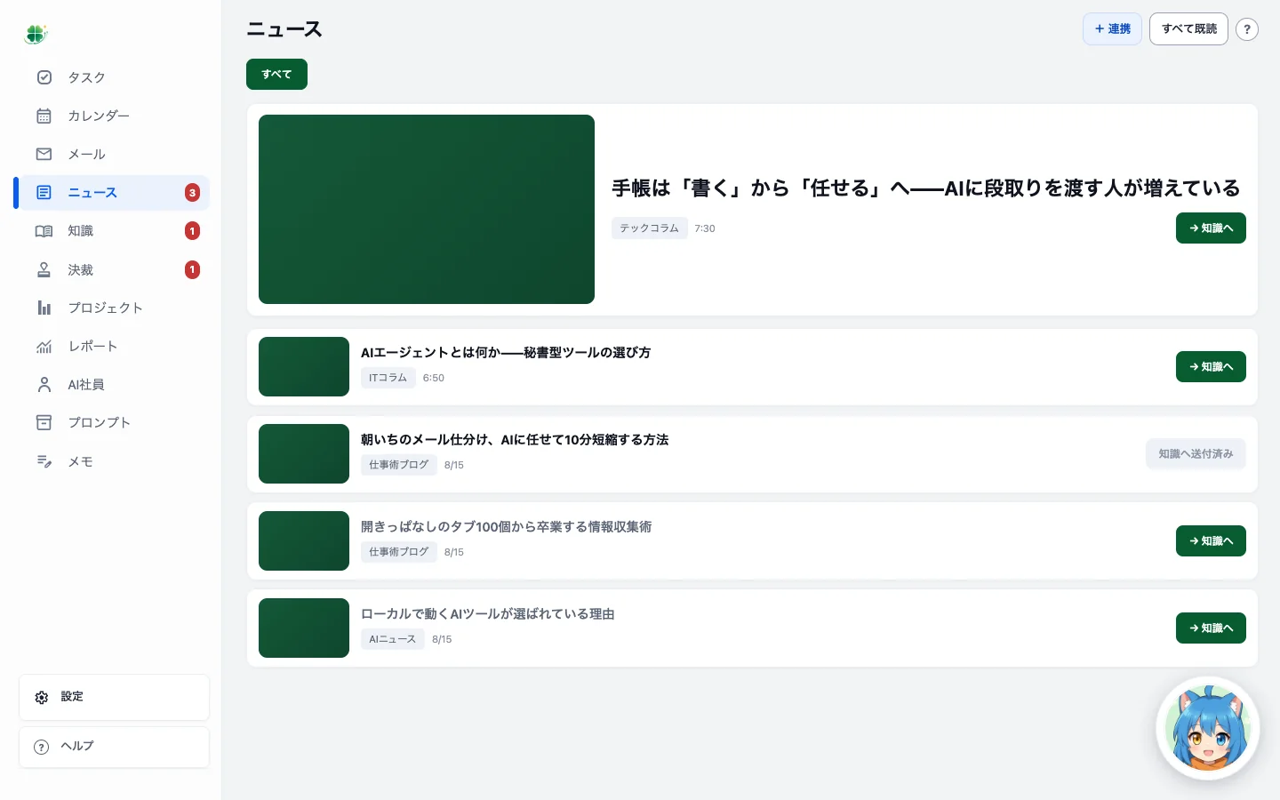
Task: Select the ニュース sidebar icon
Action: coord(44,192)
